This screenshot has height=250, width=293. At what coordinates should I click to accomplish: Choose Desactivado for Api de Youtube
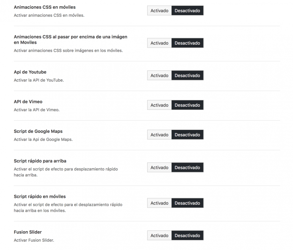tap(187, 76)
